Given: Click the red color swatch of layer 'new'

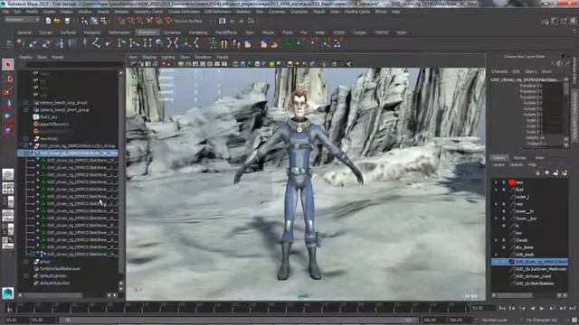Looking at the screenshot, I should coord(512,182).
